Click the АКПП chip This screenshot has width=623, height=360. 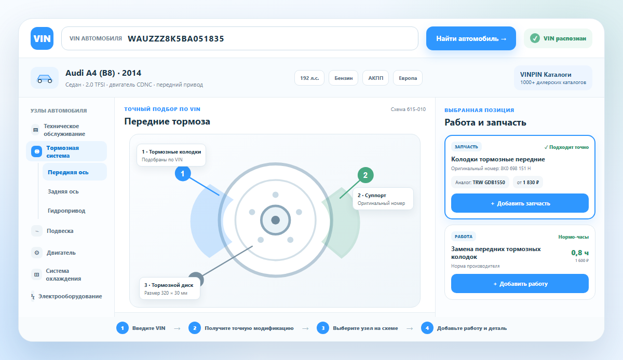[x=375, y=78]
